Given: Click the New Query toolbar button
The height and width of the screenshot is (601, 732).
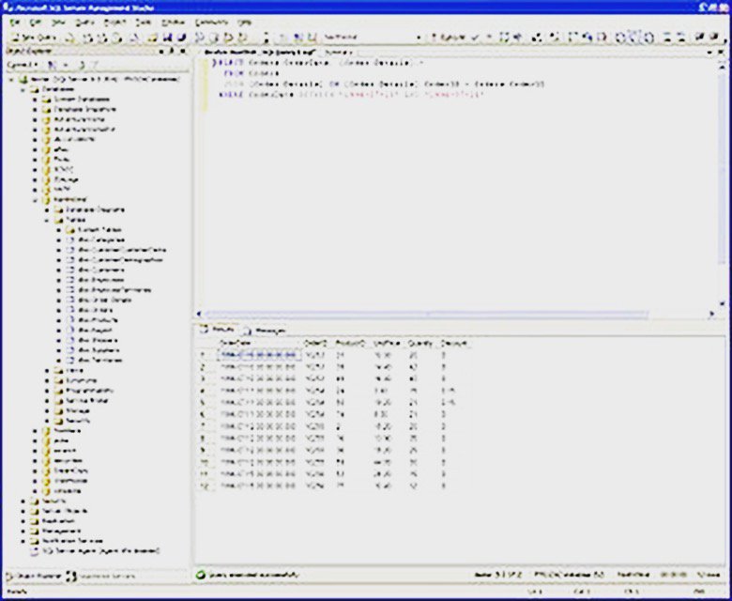Looking at the screenshot, I should [x=34, y=38].
